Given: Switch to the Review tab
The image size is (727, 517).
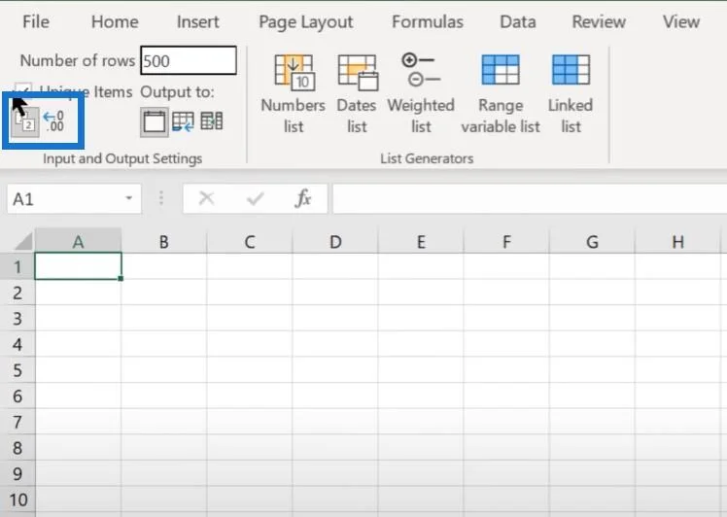Looking at the screenshot, I should pyautogui.click(x=599, y=21).
